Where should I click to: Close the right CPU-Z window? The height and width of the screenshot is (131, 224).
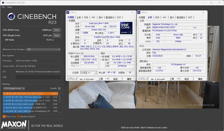(204, 12)
